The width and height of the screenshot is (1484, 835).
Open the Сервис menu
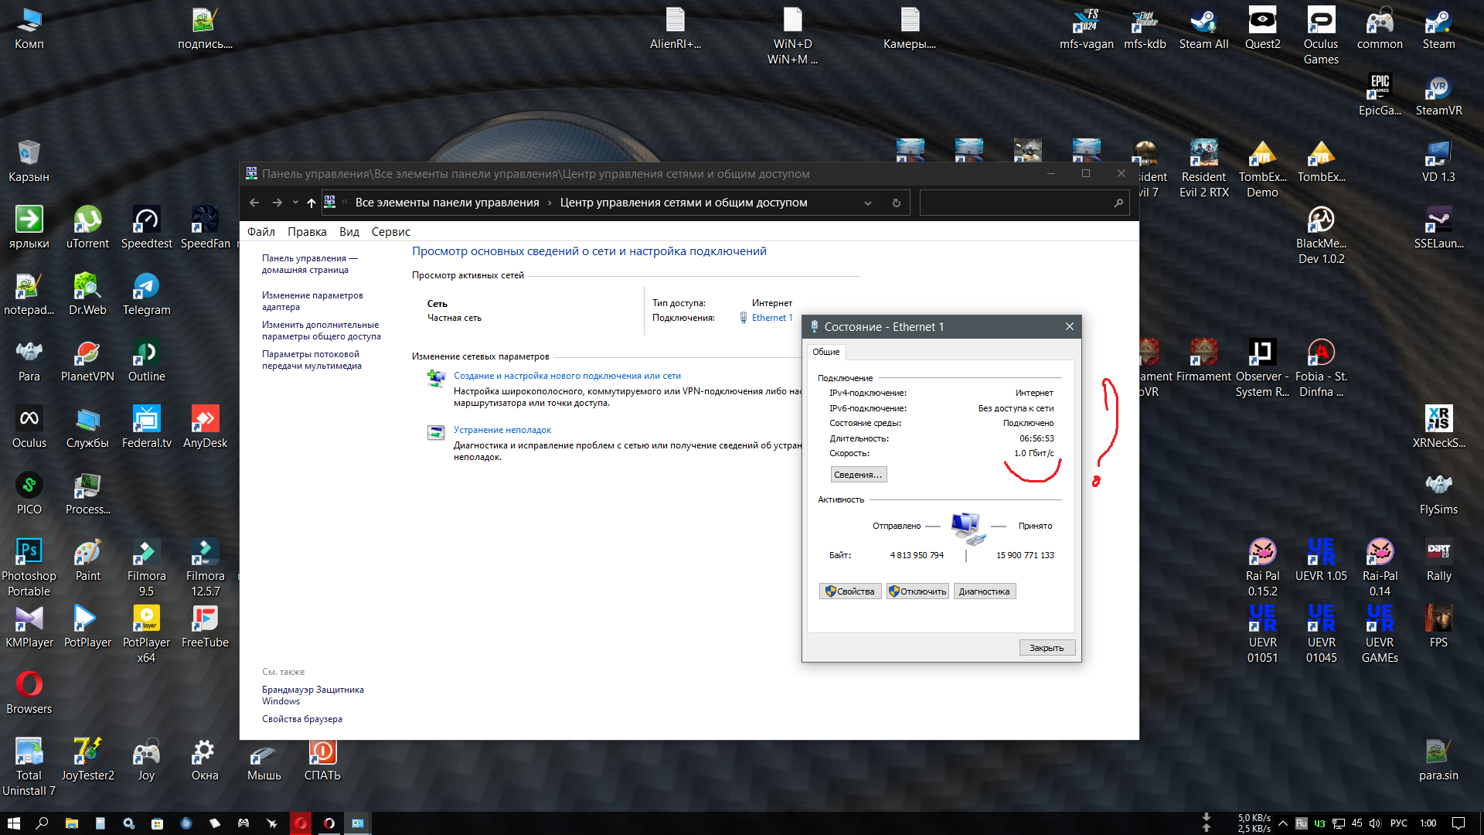(390, 232)
